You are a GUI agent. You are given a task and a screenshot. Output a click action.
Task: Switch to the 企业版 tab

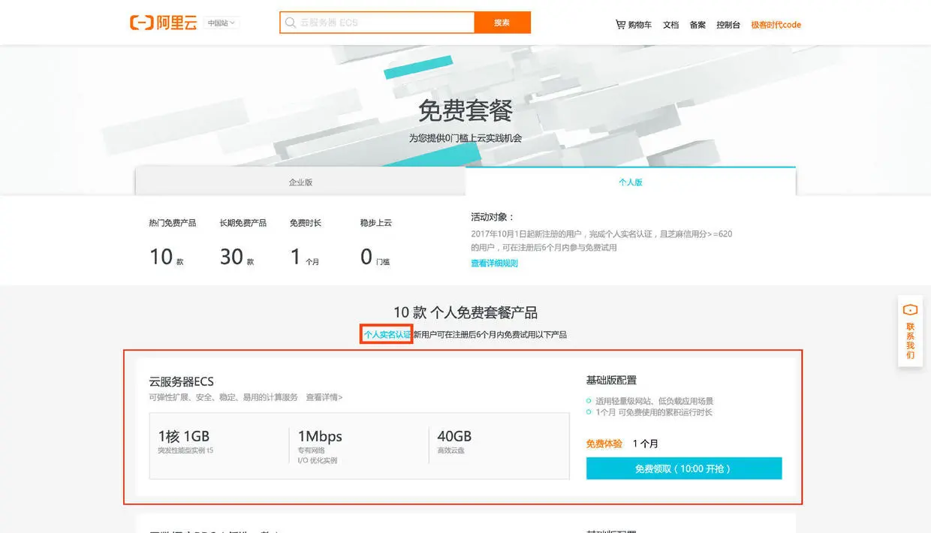coord(300,182)
